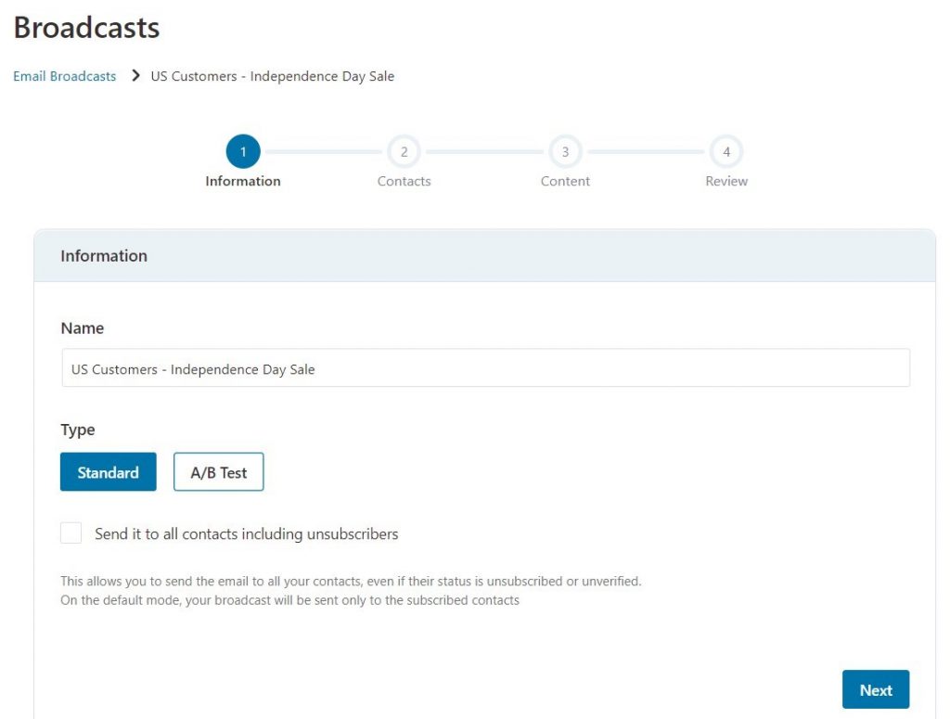Choose the A/B Test broadcast type

(x=219, y=472)
